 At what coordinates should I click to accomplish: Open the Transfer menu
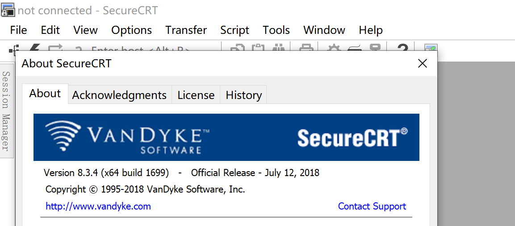(x=186, y=30)
